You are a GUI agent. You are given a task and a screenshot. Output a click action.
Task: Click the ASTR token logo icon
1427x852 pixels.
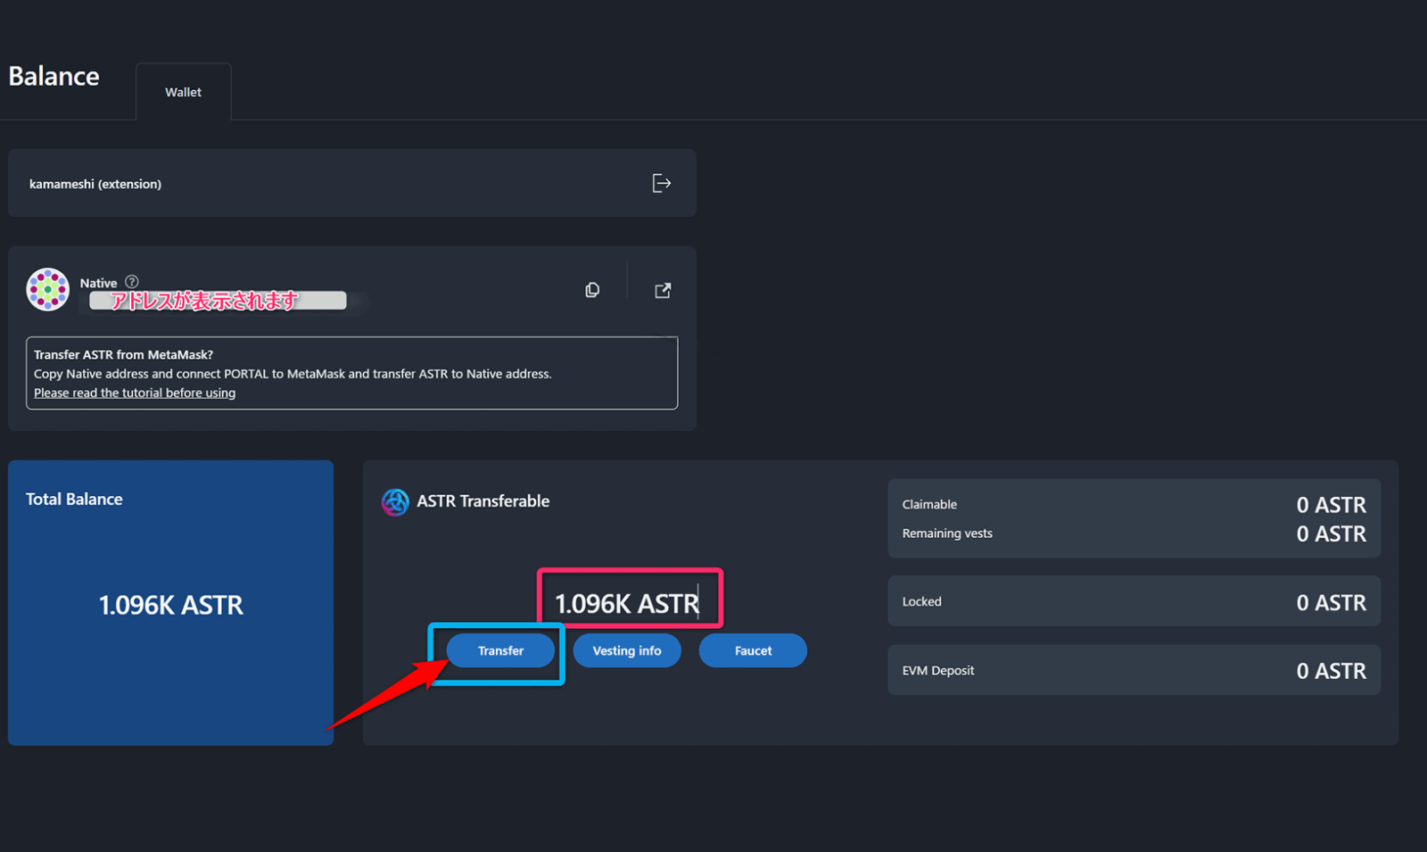pos(395,502)
